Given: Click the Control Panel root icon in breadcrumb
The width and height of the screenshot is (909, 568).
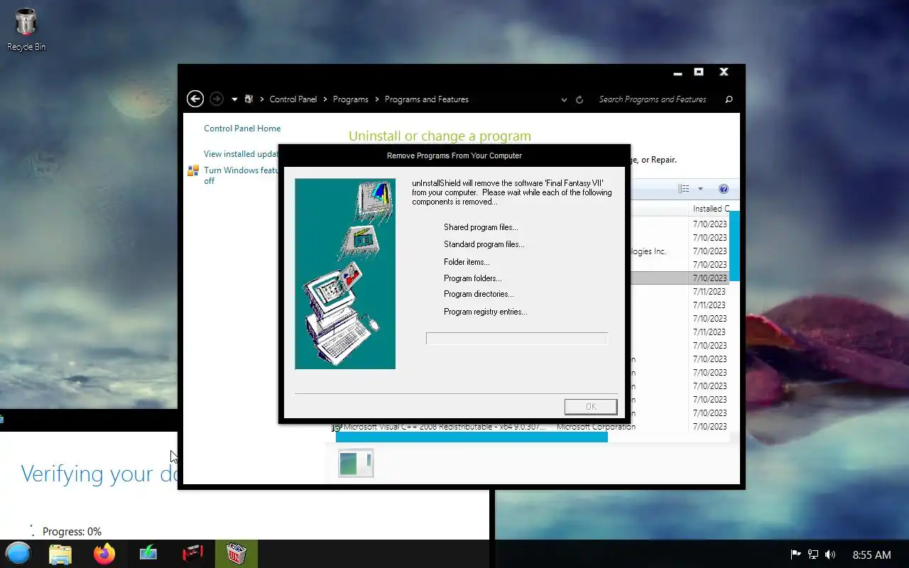Looking at the screenshot, I should coord(249,99).
